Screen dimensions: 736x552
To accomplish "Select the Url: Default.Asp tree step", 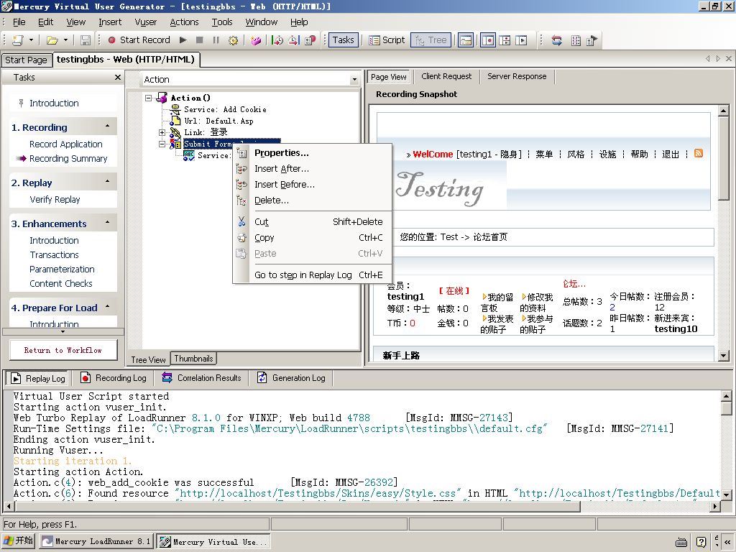I will pos(218,121).
